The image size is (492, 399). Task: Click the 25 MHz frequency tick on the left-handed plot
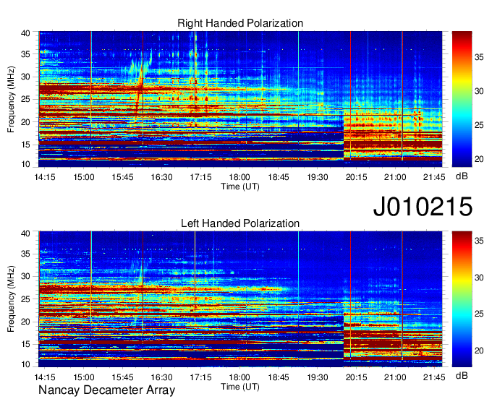click(26, 299)
